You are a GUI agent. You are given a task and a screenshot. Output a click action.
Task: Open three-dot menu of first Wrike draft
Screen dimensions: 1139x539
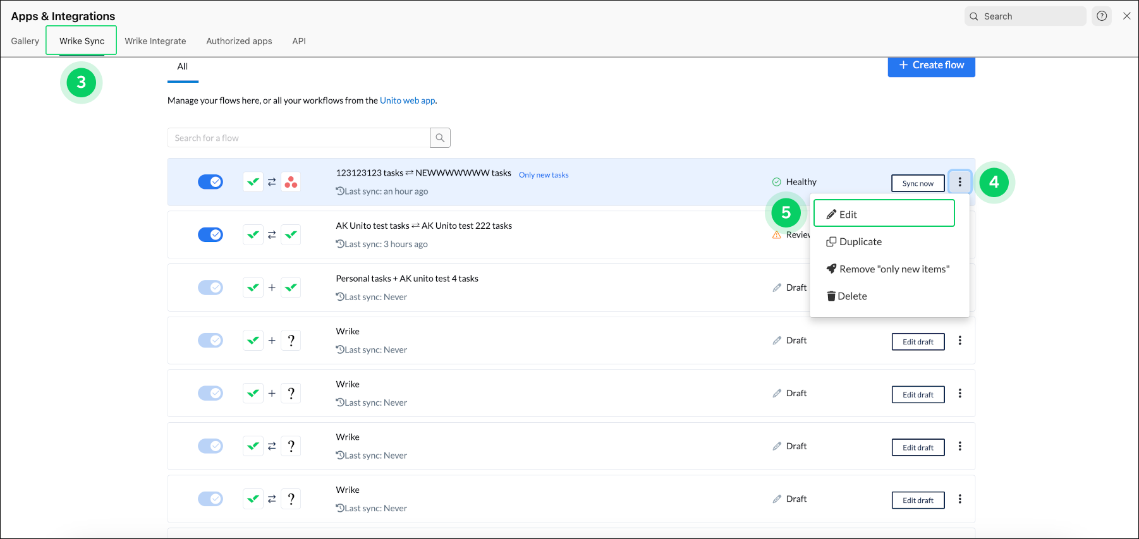pos(959,341)
